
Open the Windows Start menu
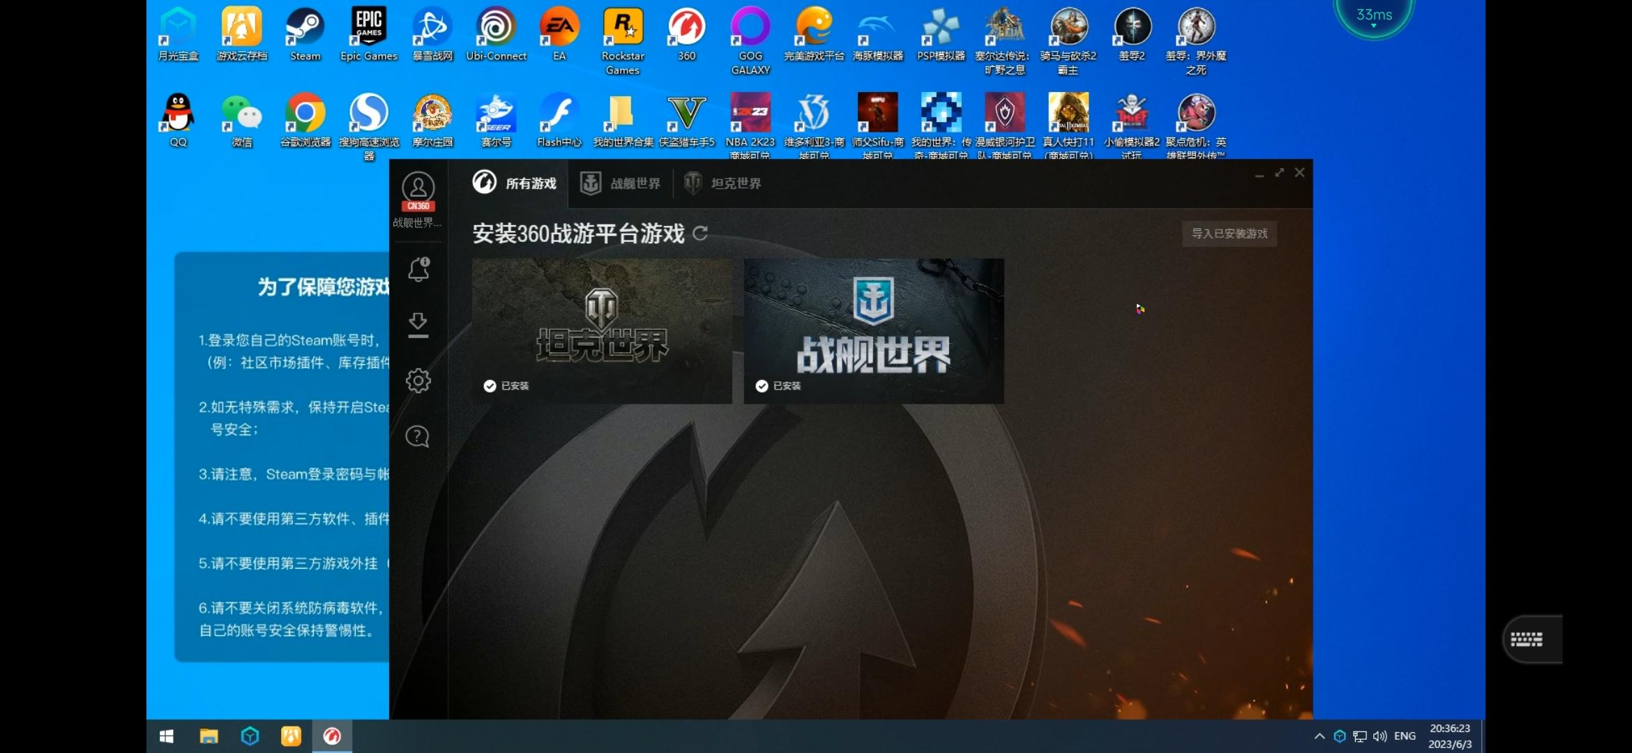[x=167, y=736]
